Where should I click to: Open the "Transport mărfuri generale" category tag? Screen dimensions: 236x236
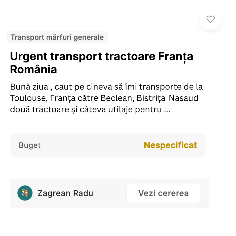point(57,37)
